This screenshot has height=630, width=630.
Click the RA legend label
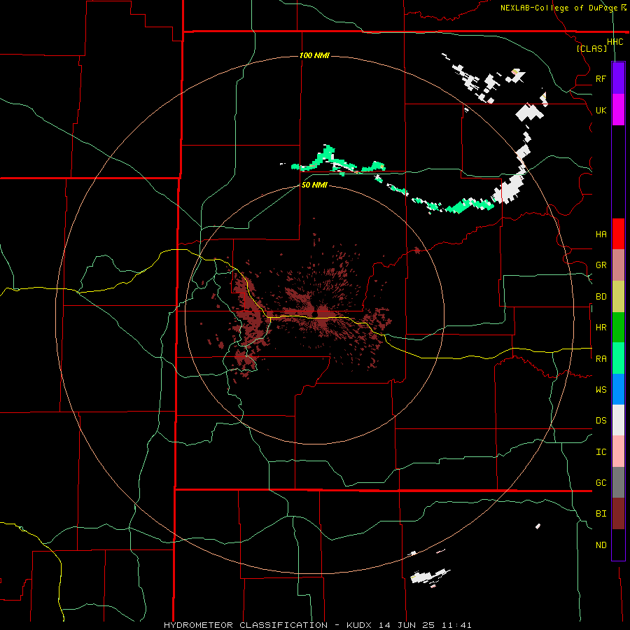601,359
